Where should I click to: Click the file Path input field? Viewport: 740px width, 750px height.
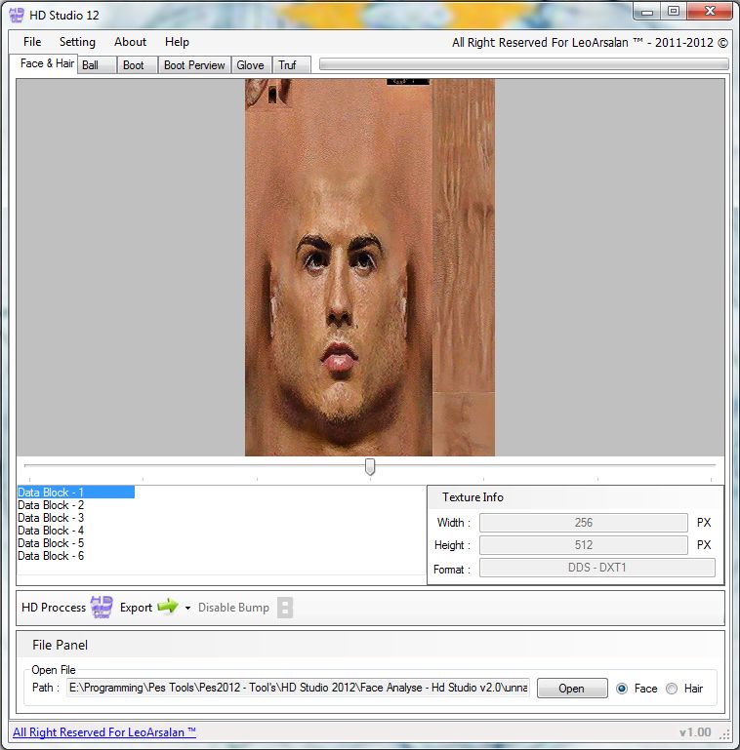298,689
